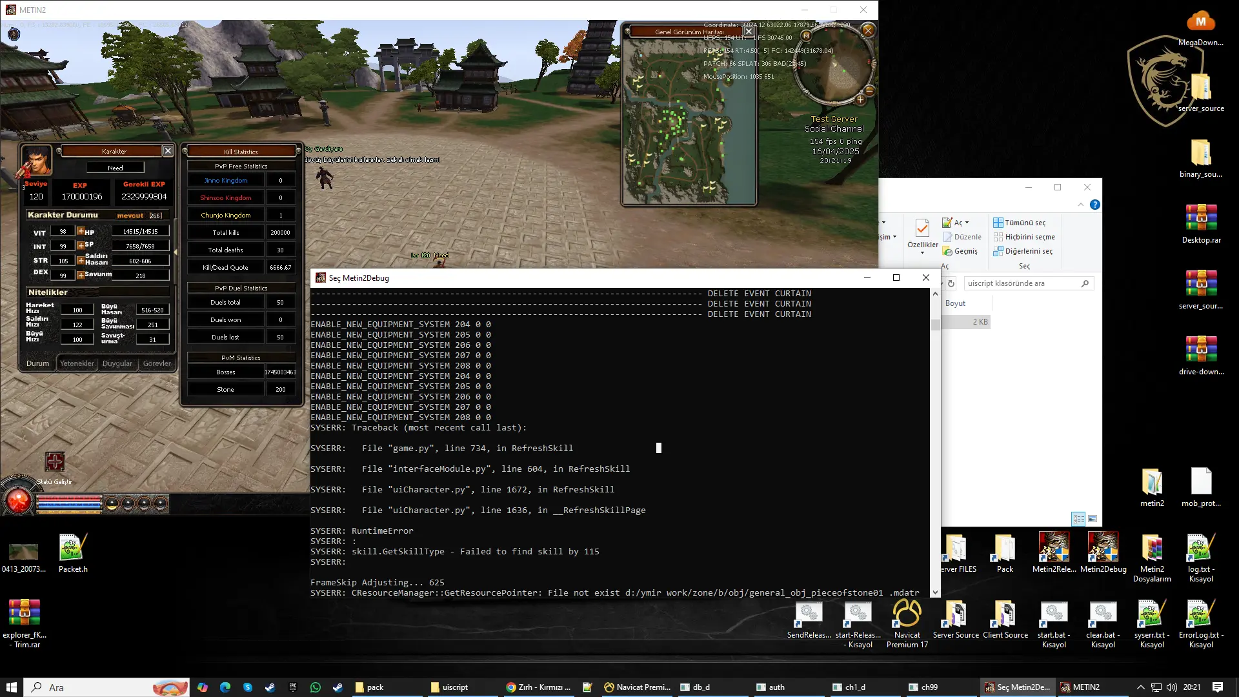Add a point to VIT stat
Image resolution: width=1239 pixels, height=697 pixels.
(x=81, y=231)
